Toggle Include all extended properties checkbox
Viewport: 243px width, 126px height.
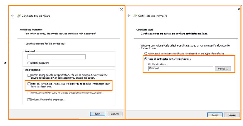click(29, 100)
